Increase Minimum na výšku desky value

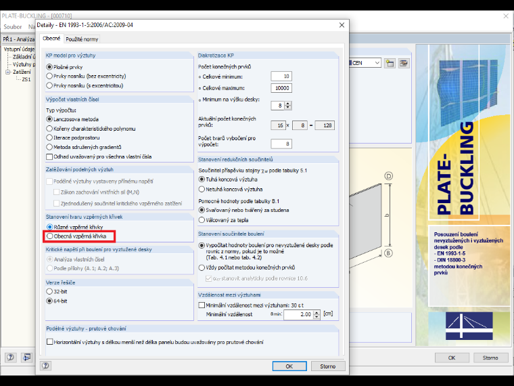pos(288,104)
